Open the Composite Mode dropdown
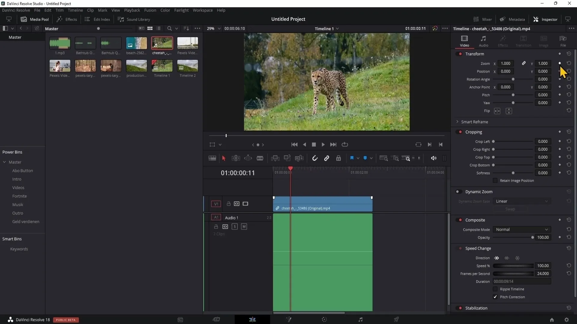 pyautogui.click(x=521, y=229)
